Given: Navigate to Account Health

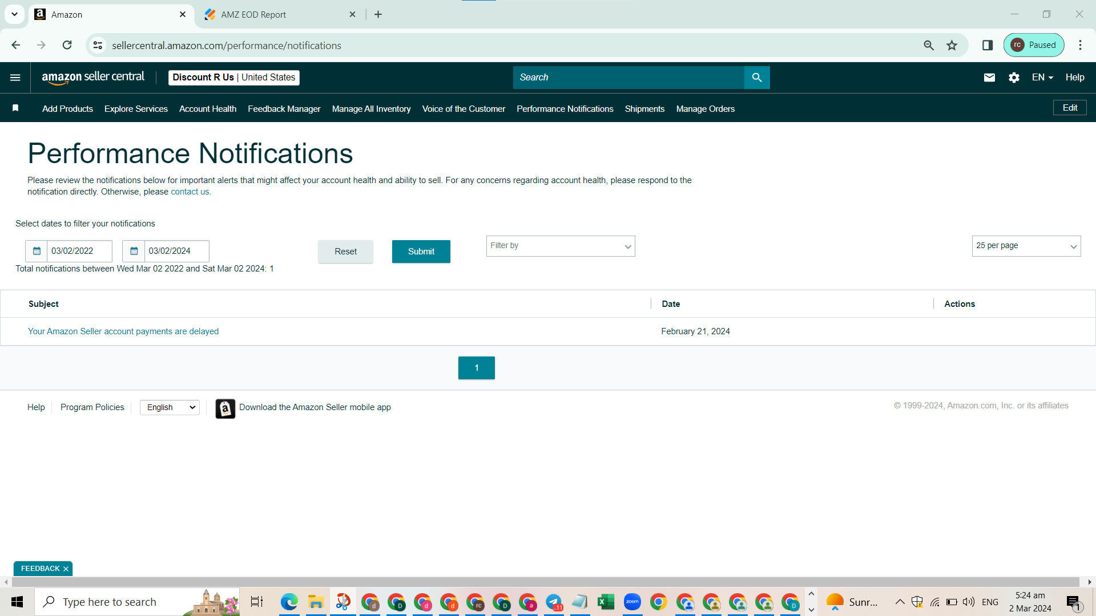Looking at the screenshot, I should [208, 109].
